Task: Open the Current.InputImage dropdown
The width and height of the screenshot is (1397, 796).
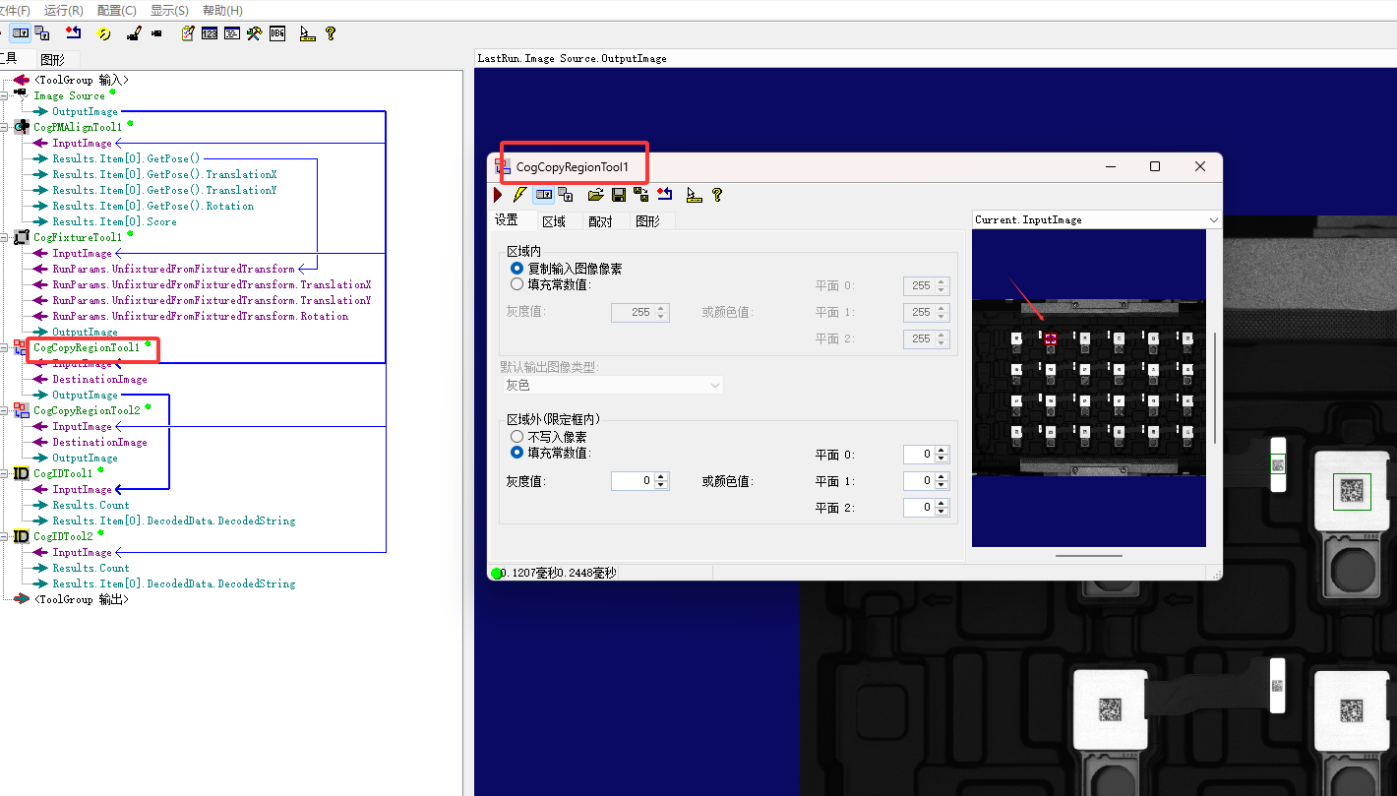Action: tap(1213, 218)
